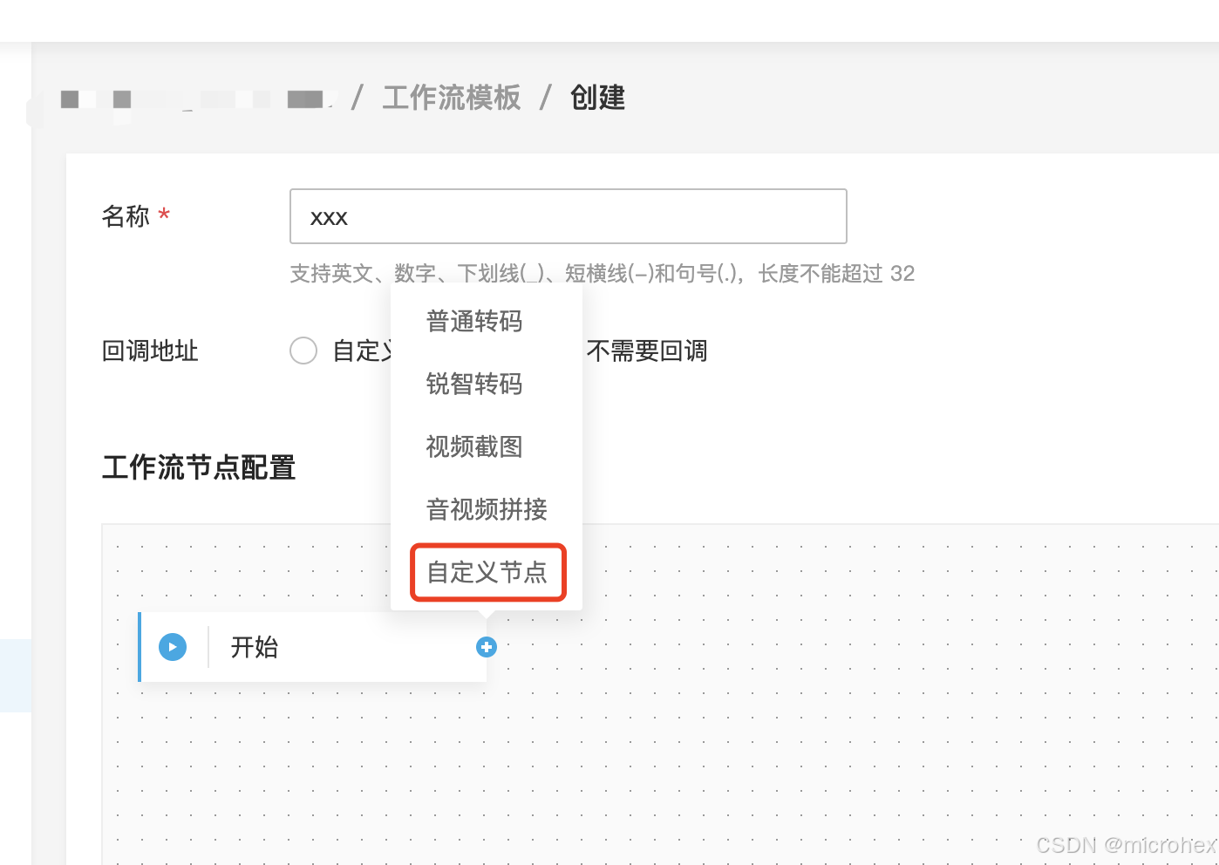Image resolution: width=1219 pixels, height=865 pixels.
Task: Choose 视频截图 in the popup menu
Action: coord(474,446)
